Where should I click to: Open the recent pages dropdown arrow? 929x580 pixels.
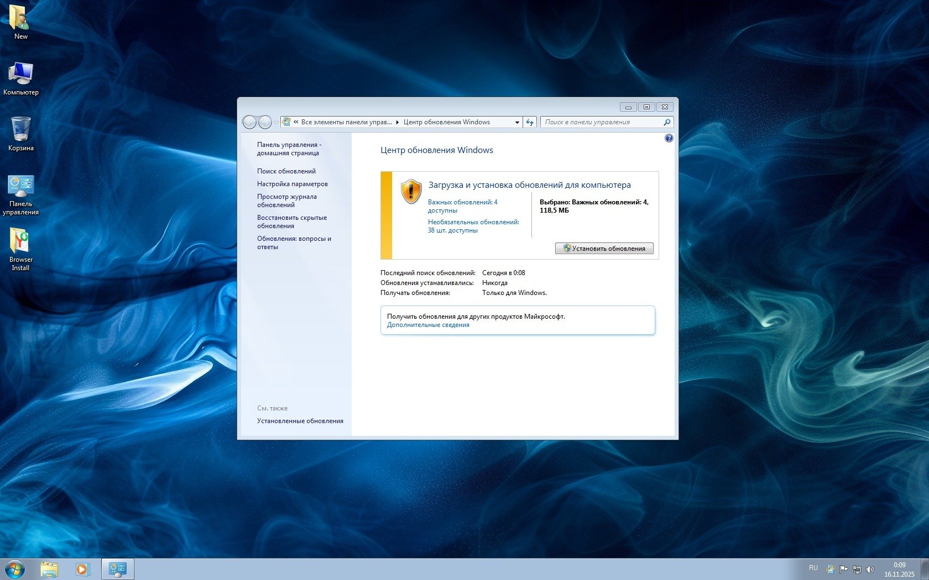click(x=276, y=123)
